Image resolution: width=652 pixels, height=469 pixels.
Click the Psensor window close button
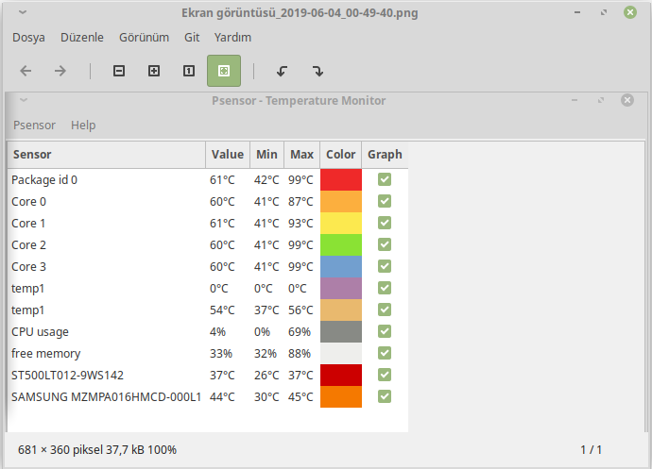[627, 100]
